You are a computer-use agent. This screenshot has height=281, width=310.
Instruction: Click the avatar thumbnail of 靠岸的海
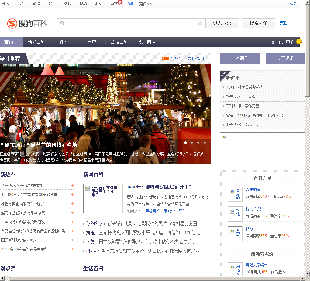(235, 194)
